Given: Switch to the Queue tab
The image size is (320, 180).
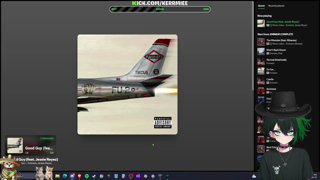Looking at the screenshot, I should [261, 6].
